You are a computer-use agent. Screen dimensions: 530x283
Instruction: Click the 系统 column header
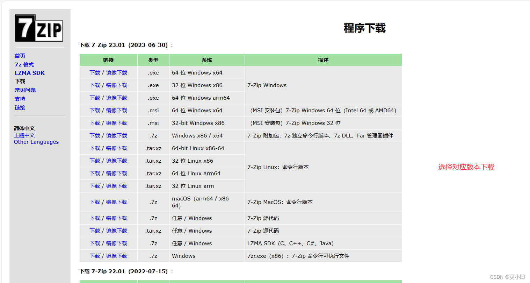tap(207, 60)
